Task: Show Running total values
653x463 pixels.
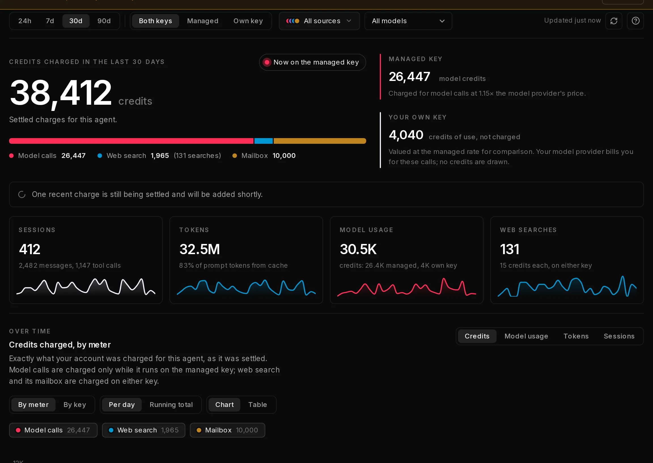Action: (x=171, y=404)
